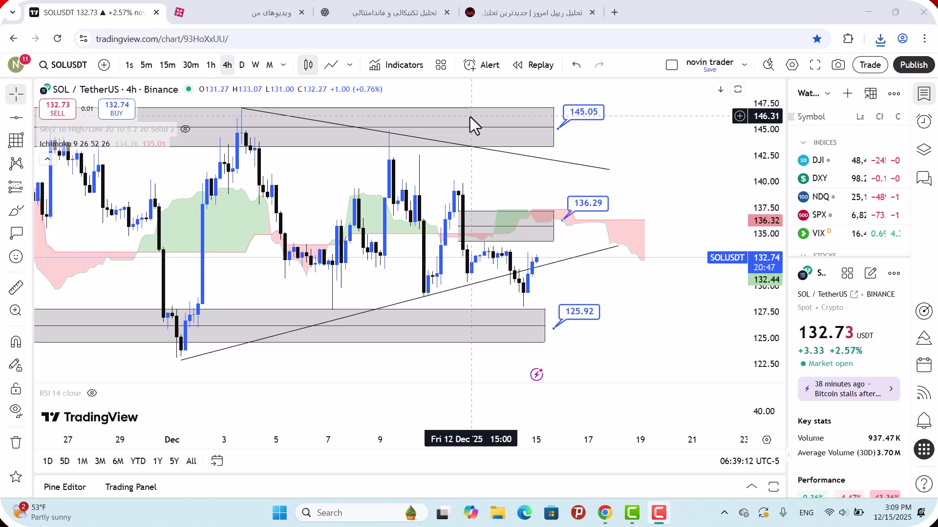The width and height of the screenshot is (938, 527).
Task: Undo the last chart action
Action: [576, 65]
